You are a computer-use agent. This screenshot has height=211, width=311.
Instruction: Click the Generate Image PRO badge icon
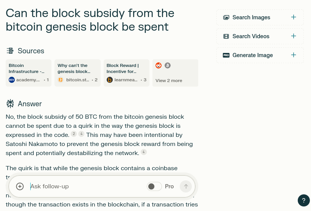point(226,55)
